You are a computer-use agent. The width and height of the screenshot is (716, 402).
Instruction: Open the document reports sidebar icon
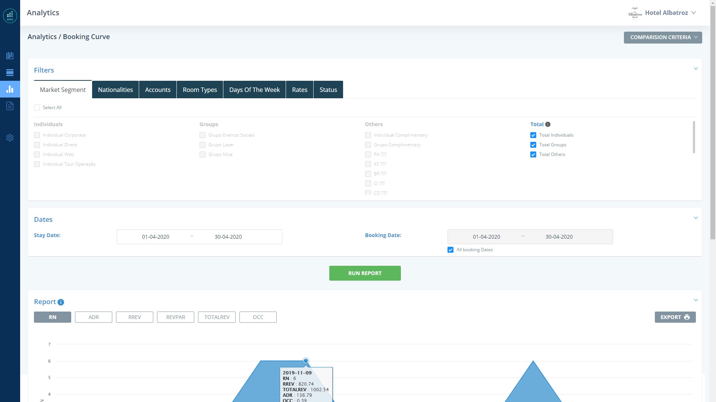[10, 106]
